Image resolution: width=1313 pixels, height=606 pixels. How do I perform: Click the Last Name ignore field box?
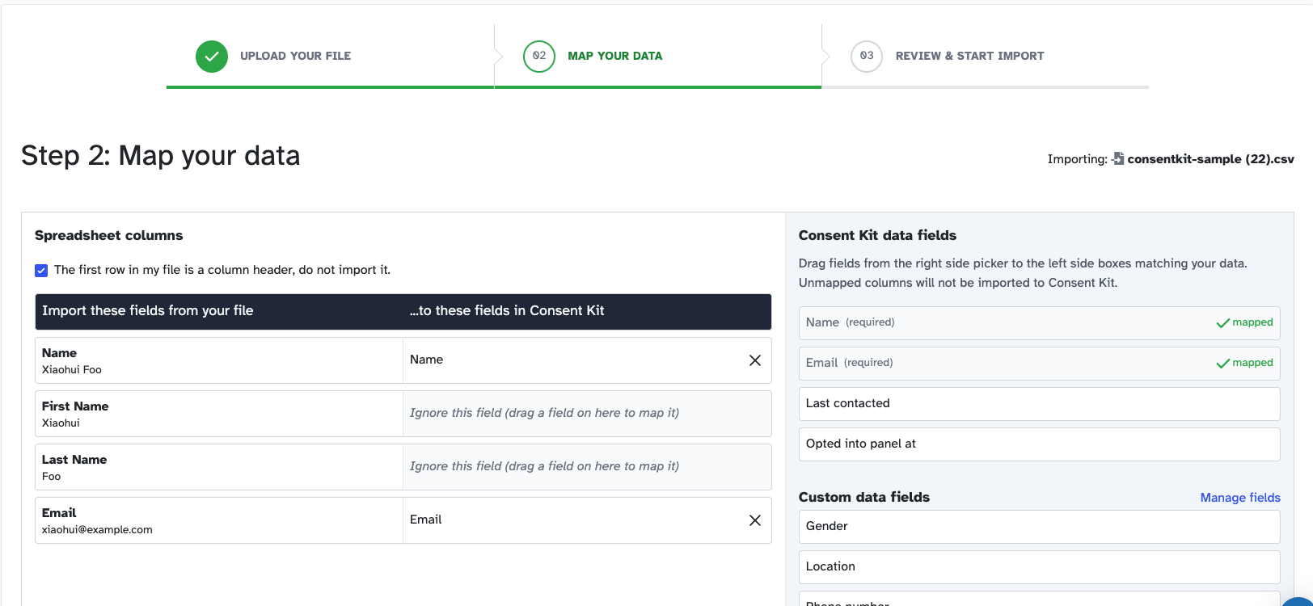coord(586,467)
